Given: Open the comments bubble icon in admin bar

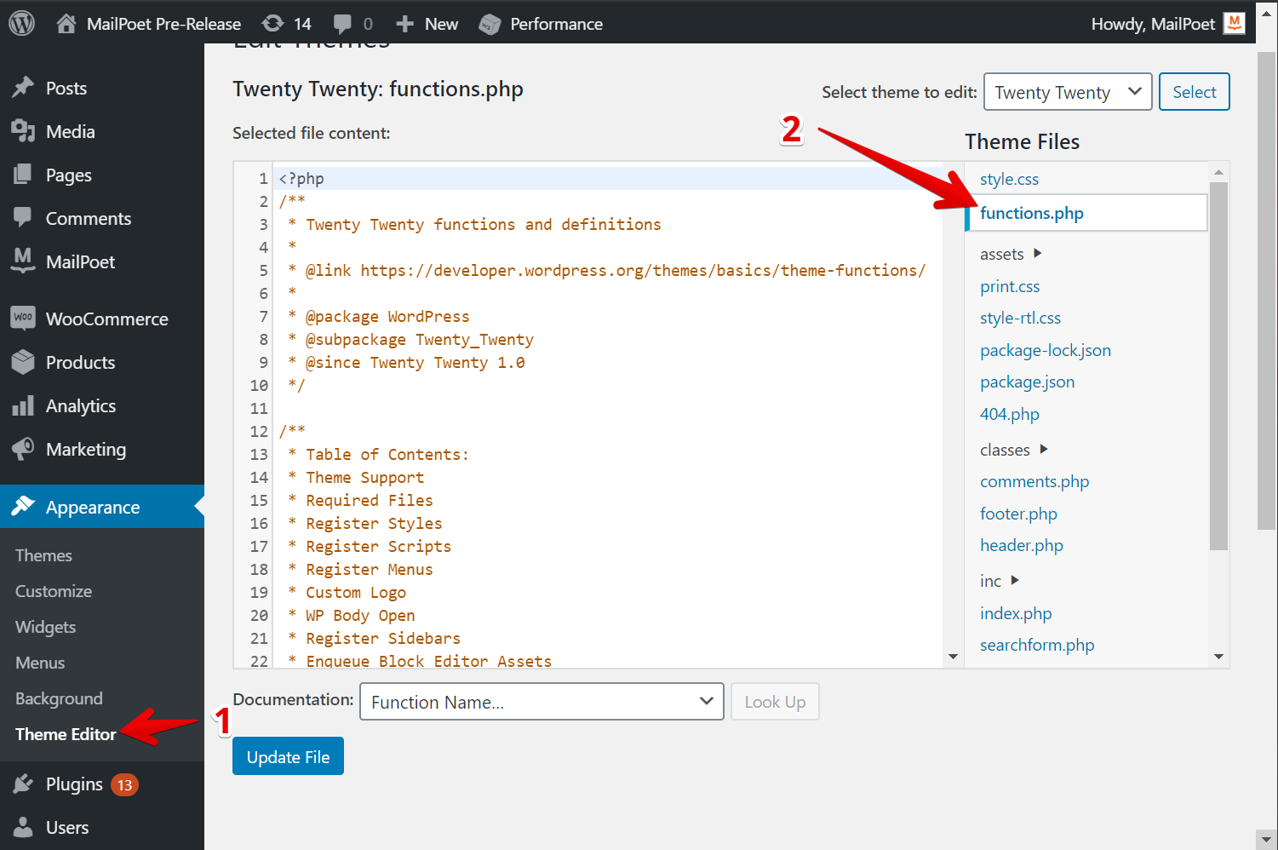Looking at the screenshot, I should [342, 24].
